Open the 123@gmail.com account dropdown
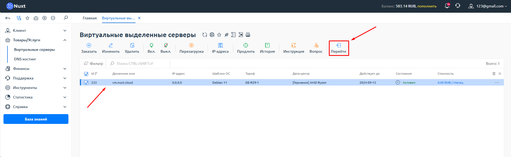Screen dimensions: 511x157 488,6
